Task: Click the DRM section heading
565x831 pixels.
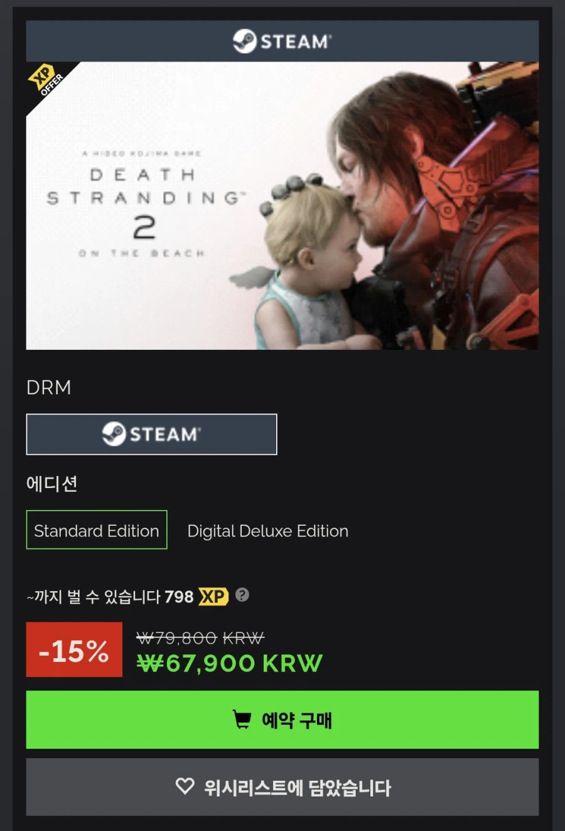Action: coord(49,388)
